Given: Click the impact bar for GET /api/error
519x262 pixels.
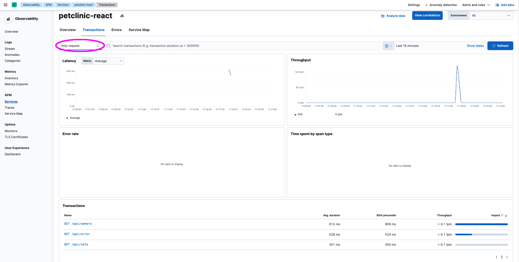Looking at the screenshot, I should [x=481, y=234].
